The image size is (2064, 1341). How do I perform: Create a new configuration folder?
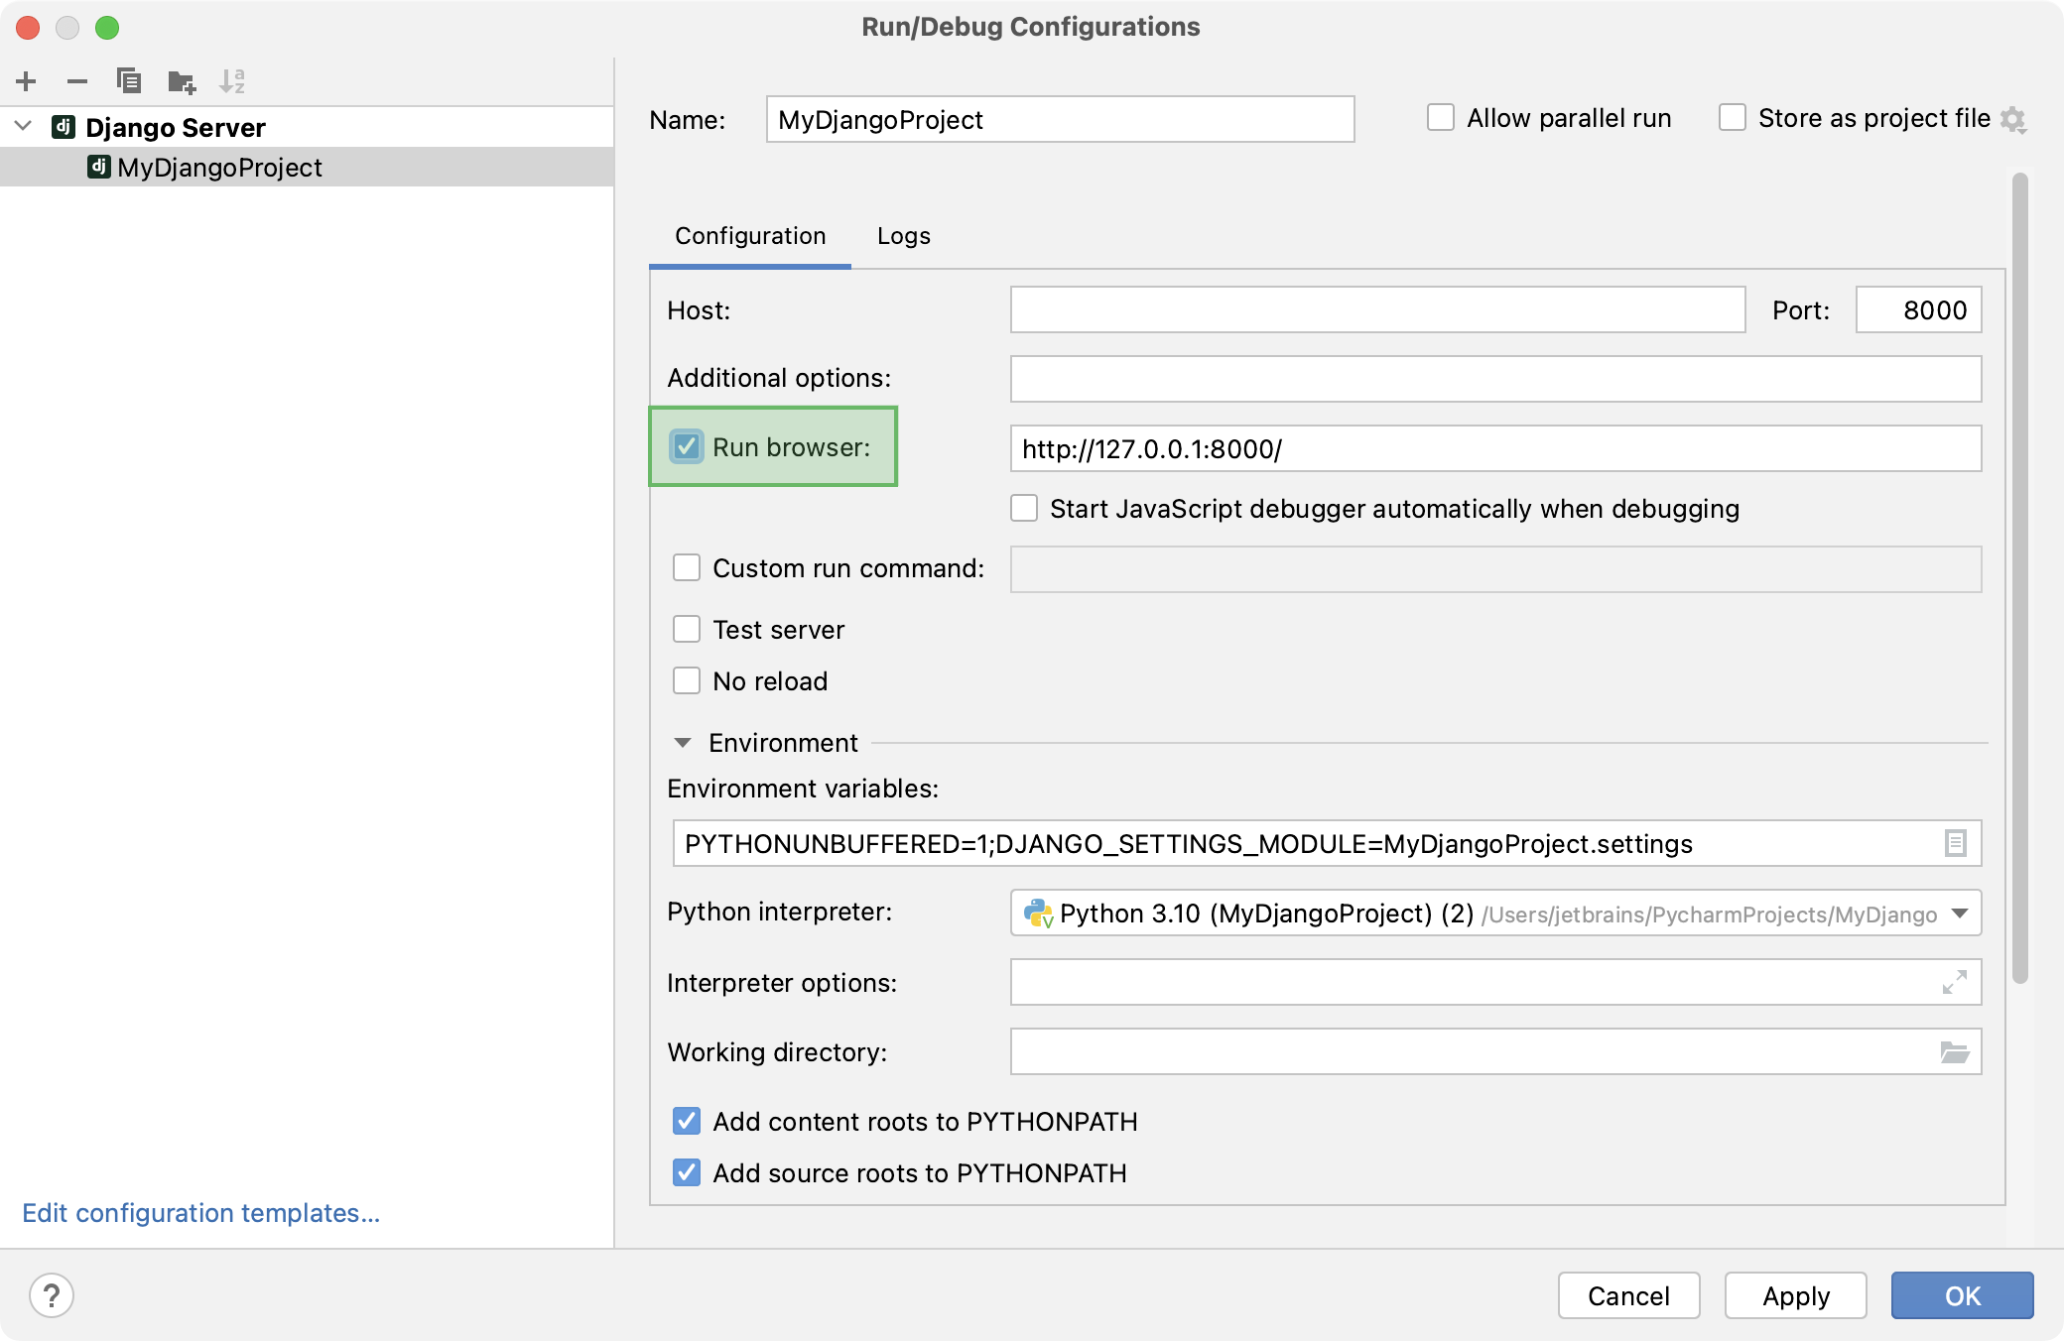pyautogui.click(x=182, y=81)
